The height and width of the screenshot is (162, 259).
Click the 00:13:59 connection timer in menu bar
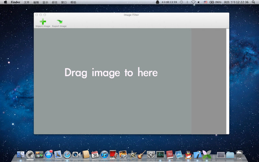169,2
